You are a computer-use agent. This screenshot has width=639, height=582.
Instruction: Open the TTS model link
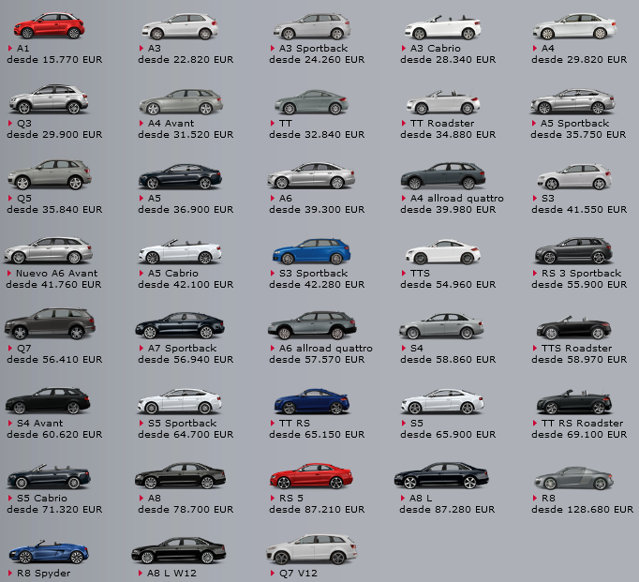(420, 273)
